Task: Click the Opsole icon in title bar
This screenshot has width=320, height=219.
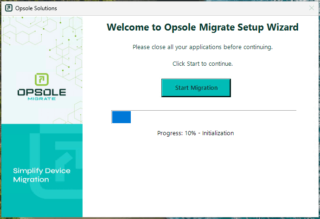Action: point(8,8)
